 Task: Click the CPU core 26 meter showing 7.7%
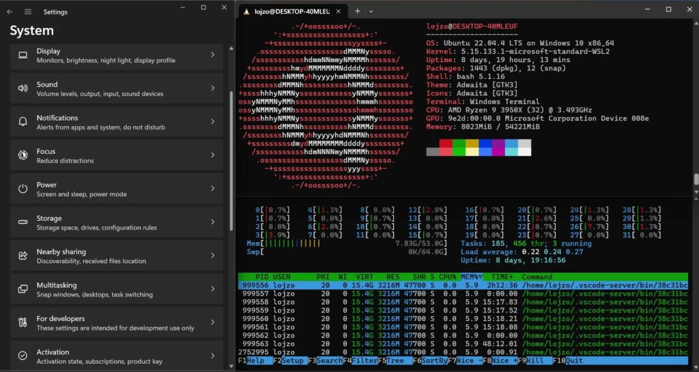point(589,226)
